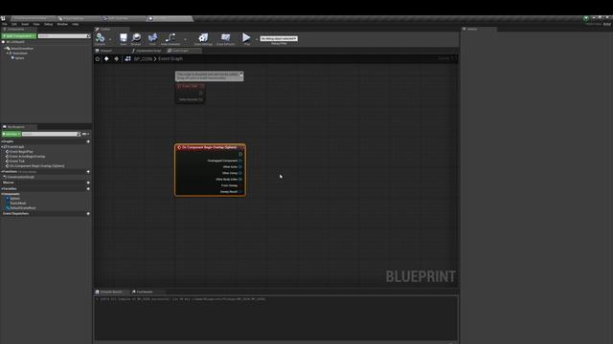613x344 pixels.
Task: Collapse the EventGraph tree item
Action: pyautogui.click(x=2, y=147)
